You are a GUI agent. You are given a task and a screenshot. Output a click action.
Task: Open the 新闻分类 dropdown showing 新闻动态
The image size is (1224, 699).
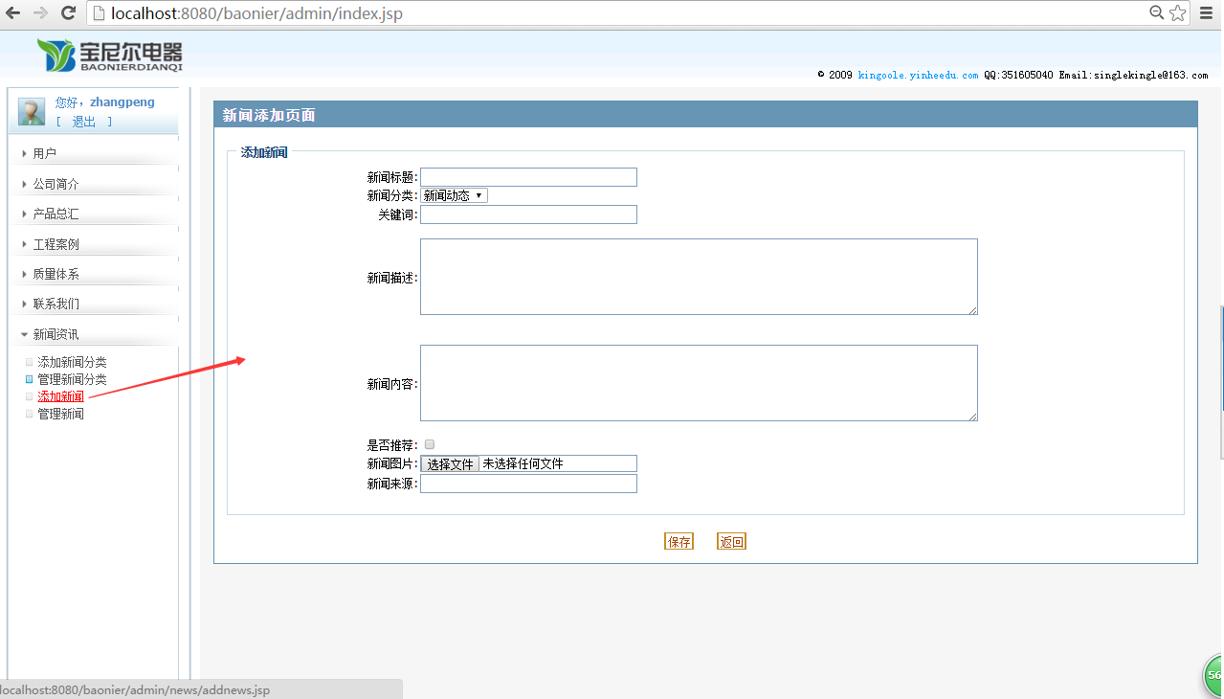click(x=454, y=194)
